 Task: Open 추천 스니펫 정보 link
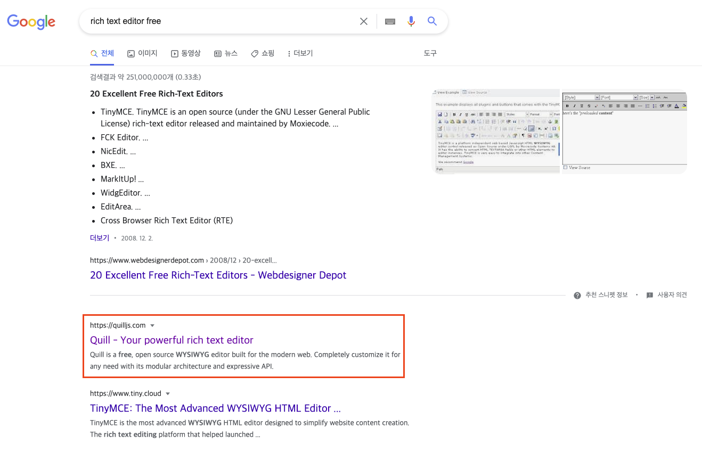tap(606, 295)
